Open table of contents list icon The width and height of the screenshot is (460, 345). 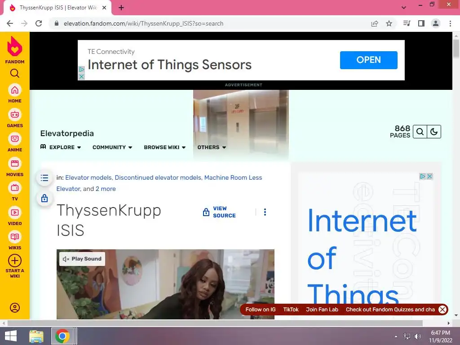click(x=44, y=178)
